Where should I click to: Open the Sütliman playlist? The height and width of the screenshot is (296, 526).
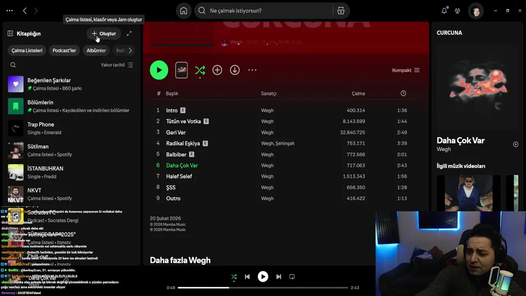72,150
